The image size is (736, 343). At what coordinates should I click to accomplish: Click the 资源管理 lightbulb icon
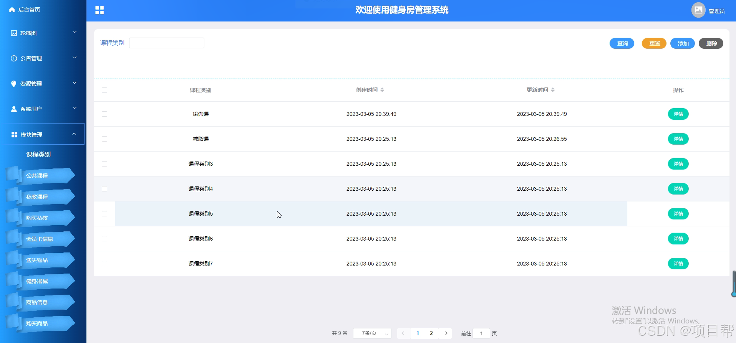pos(14,84)
